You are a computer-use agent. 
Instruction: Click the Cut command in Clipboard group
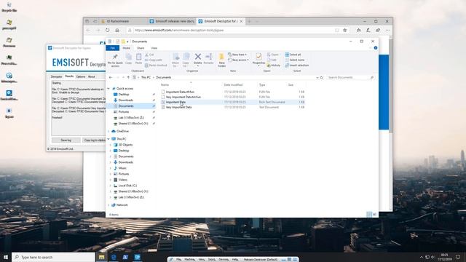[149, 55]
